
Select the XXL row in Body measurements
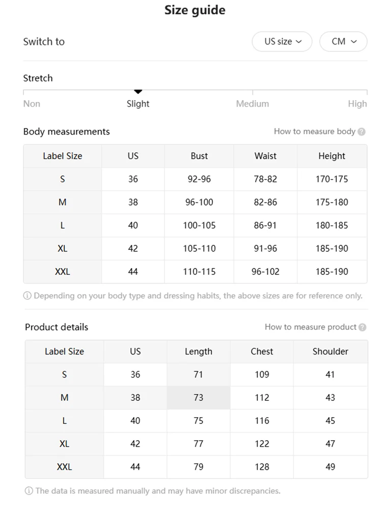pyautogui.click(x=63, y=272)
